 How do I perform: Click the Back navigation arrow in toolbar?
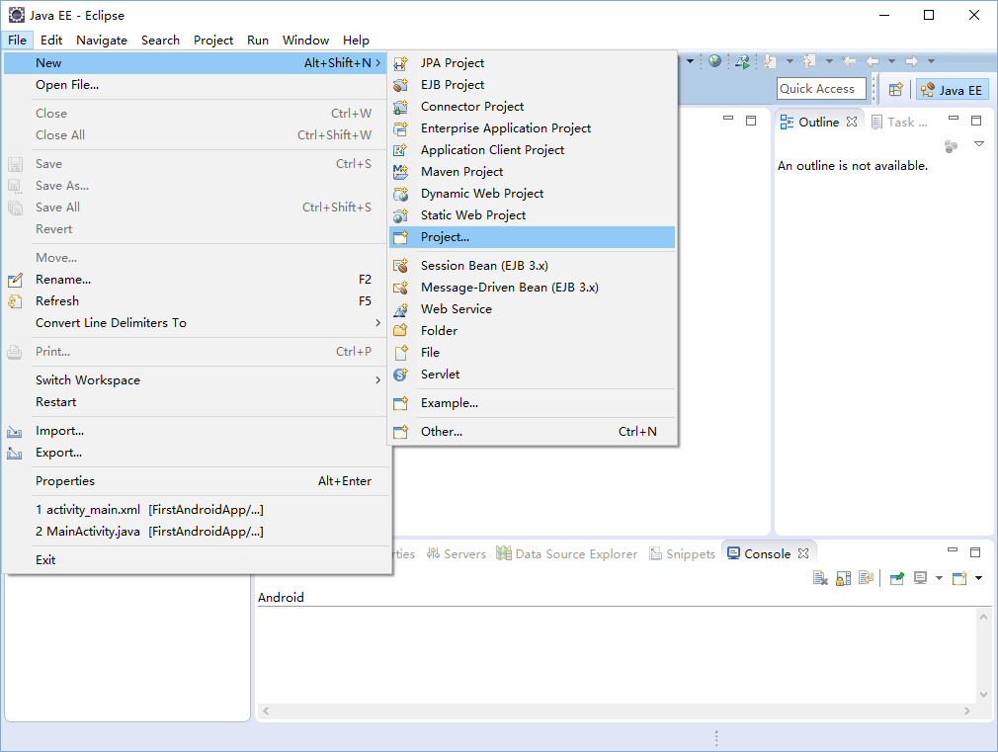[873, 61]
